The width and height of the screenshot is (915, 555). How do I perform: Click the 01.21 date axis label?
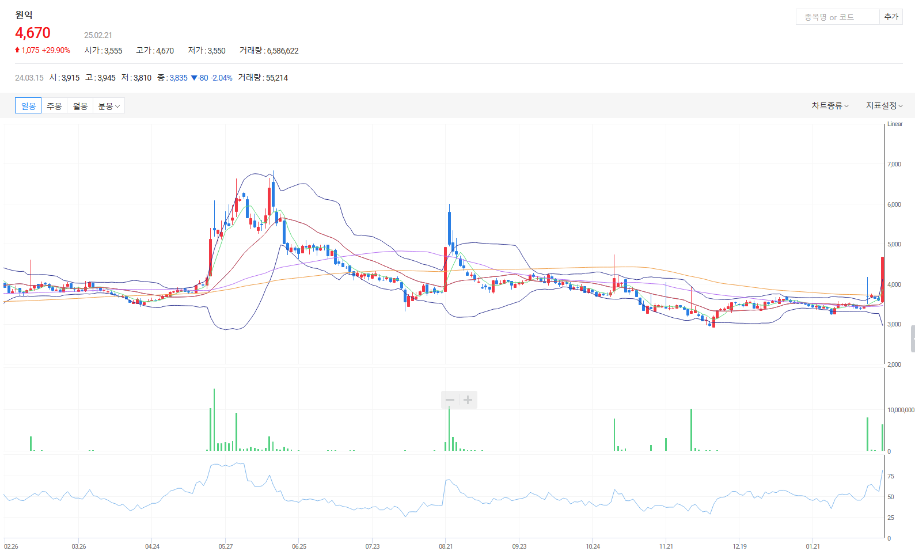click(813, 546)
